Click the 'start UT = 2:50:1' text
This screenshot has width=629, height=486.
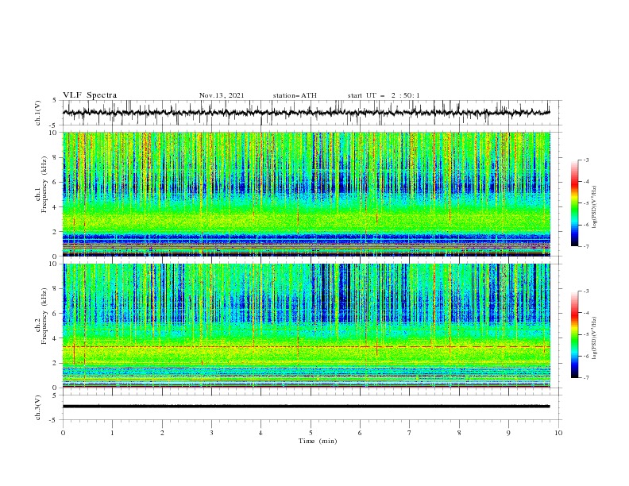pyautogui.click(x=384, y=95)
